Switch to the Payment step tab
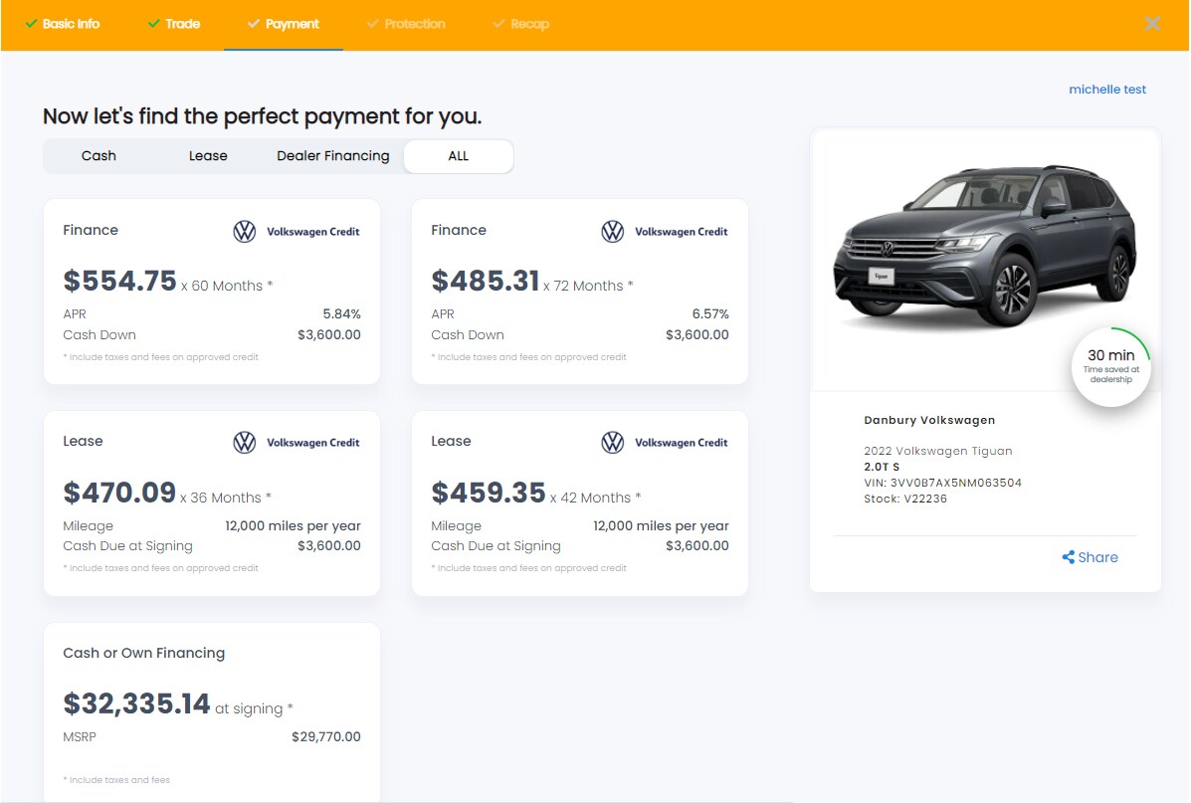1191x803 pixels. tap(292, 24)
